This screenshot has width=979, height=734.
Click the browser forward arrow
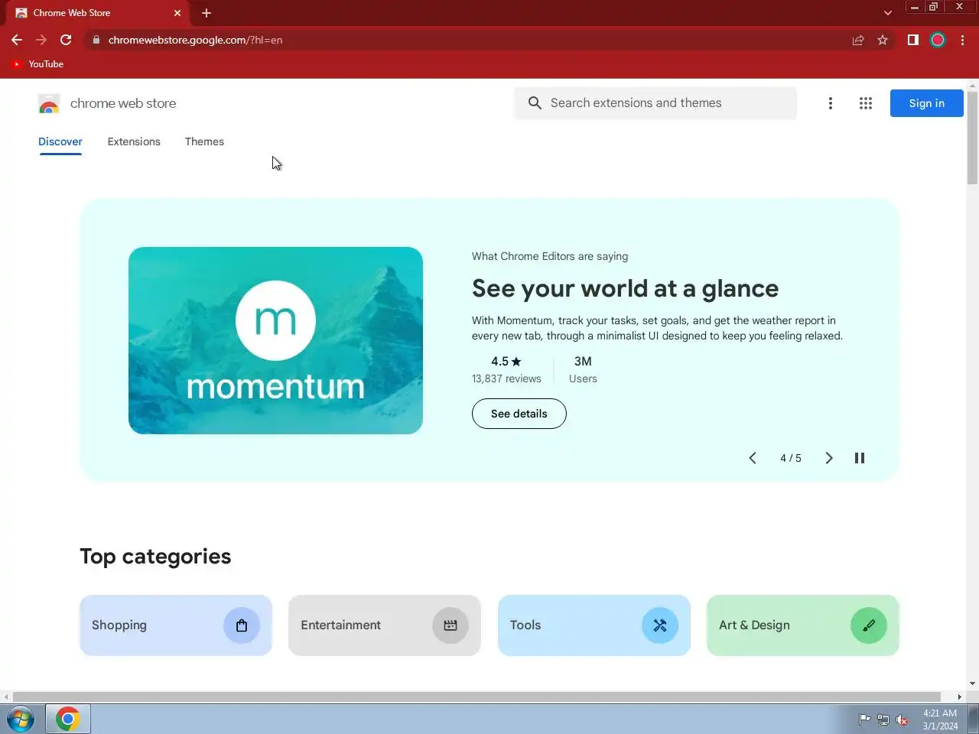pos(41,40)
